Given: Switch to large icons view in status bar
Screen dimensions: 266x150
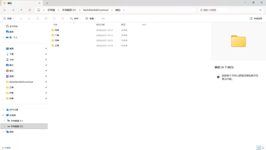Looking at the screenshot, I should [263, 148].
